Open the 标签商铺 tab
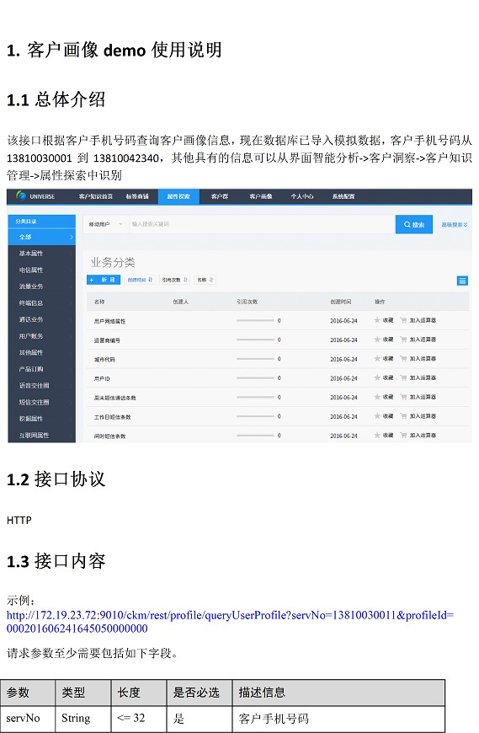479x733 pixels. tap(137, 196)
